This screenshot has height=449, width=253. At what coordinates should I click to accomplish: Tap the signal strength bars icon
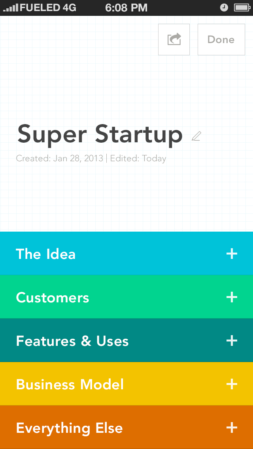pyautogui.click(x=11, y=8)
